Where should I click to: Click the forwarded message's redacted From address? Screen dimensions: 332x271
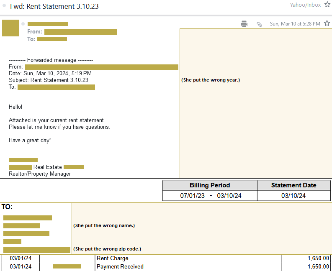point(101,67)
